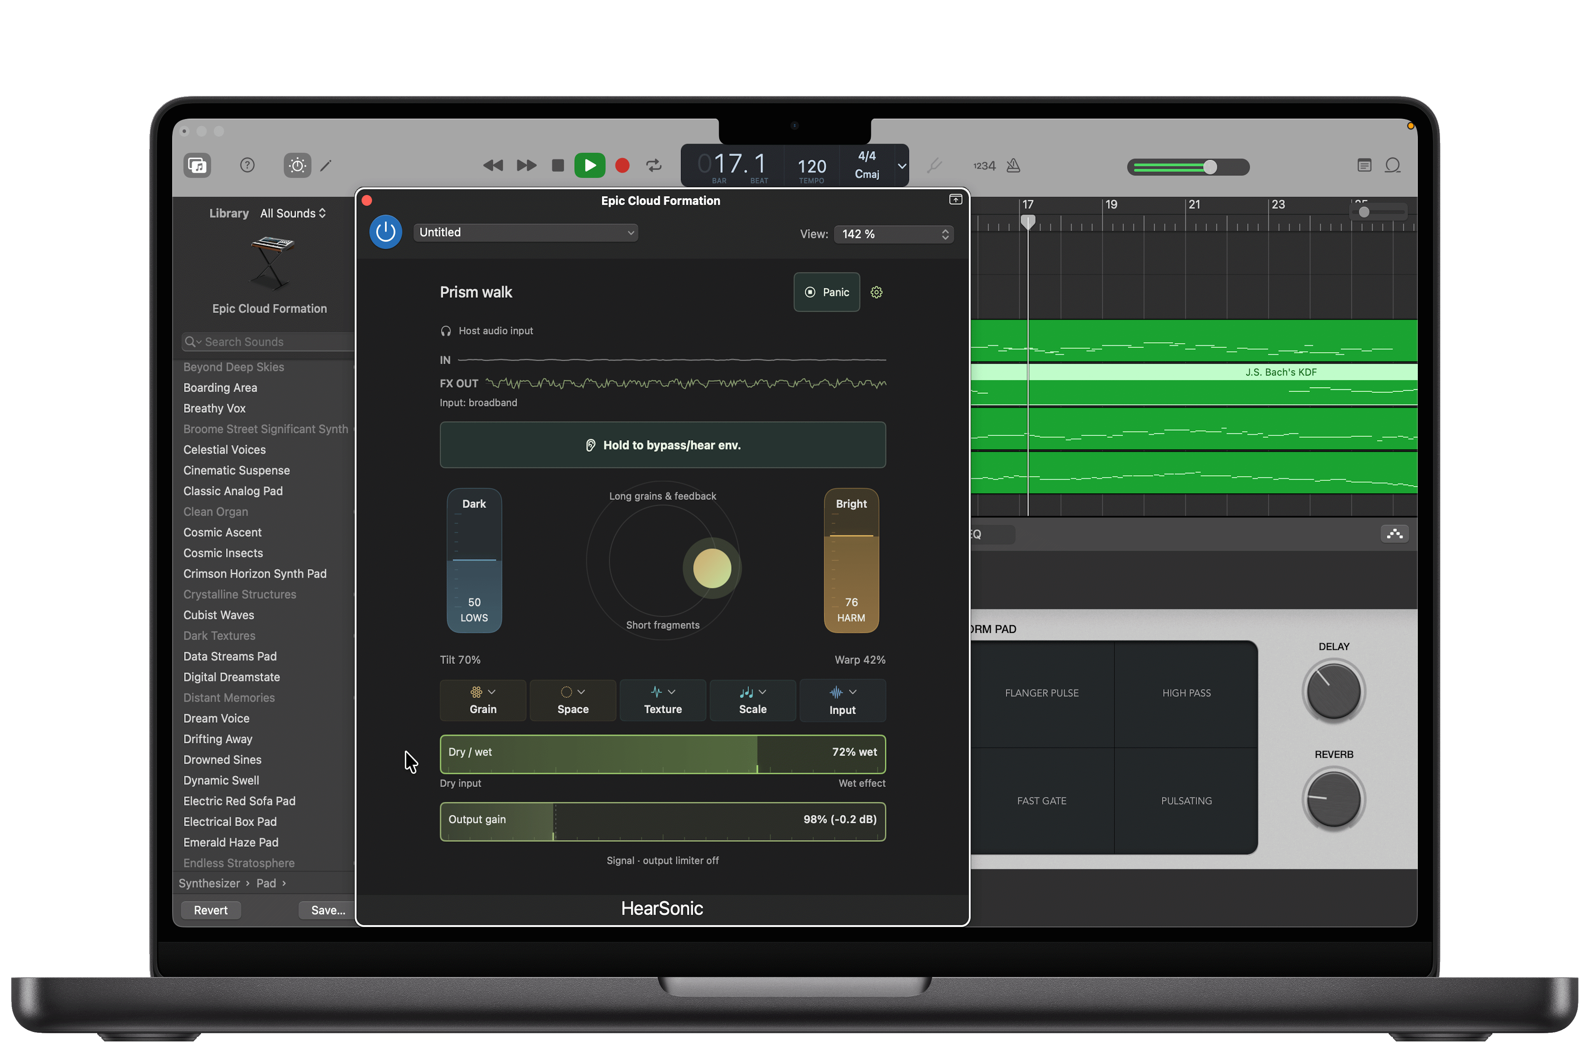Image resolution: width=1590 pixels, height=1046 pixels.
Task: Expand the Grain section
Action: pos(483,700)
